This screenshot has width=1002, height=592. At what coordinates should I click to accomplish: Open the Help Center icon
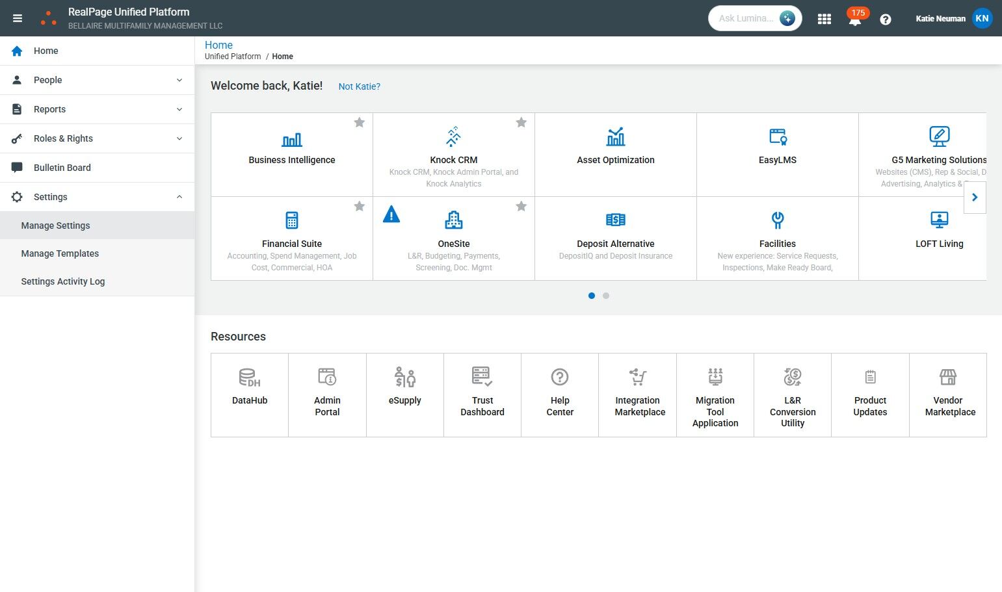[560, 377]
